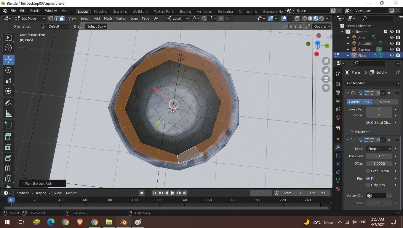
Task: Open the Face menu
Action: [x=145, y=18]
